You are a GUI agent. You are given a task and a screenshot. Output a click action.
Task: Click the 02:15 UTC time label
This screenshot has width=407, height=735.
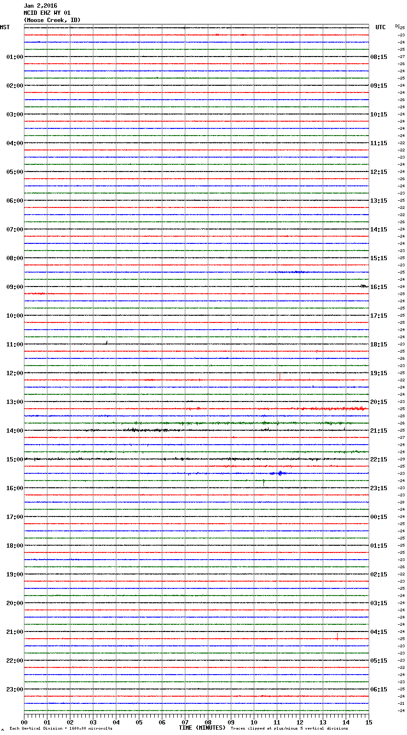click(x=379, y=574)
